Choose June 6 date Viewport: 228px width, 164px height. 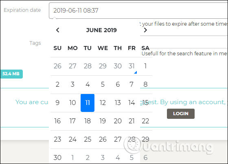[x=118, y=85]
